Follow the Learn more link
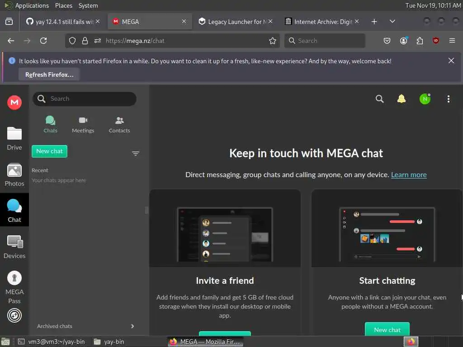The image size is (463, 347). point(409,175)
